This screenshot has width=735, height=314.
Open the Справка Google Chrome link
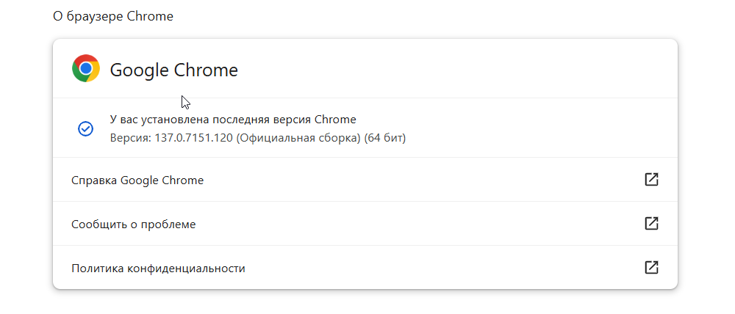[x=137, y=180]
